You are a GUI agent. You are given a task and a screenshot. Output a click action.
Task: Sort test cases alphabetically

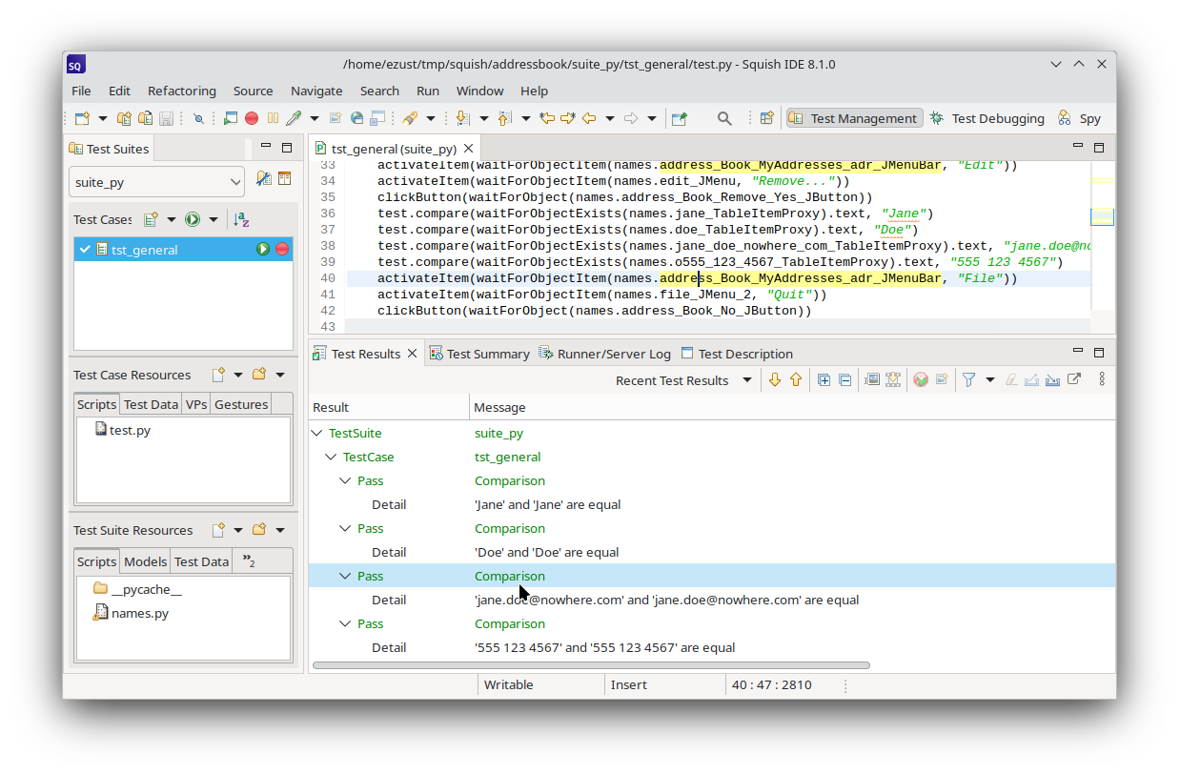point(241,219)
